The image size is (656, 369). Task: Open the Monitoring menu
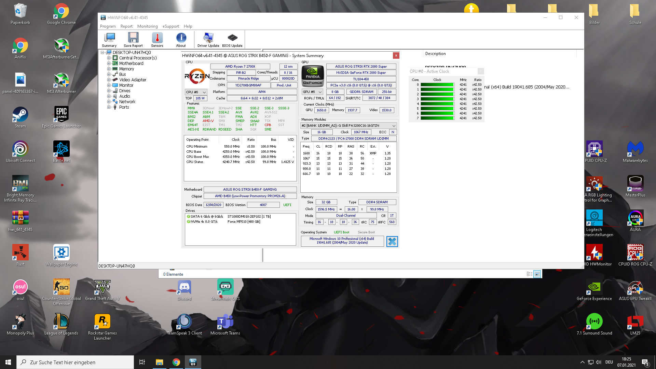(147, 26)
